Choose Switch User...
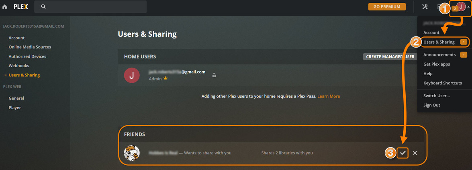This screenshot has width=472, height=170. click(x=437, y=96)
